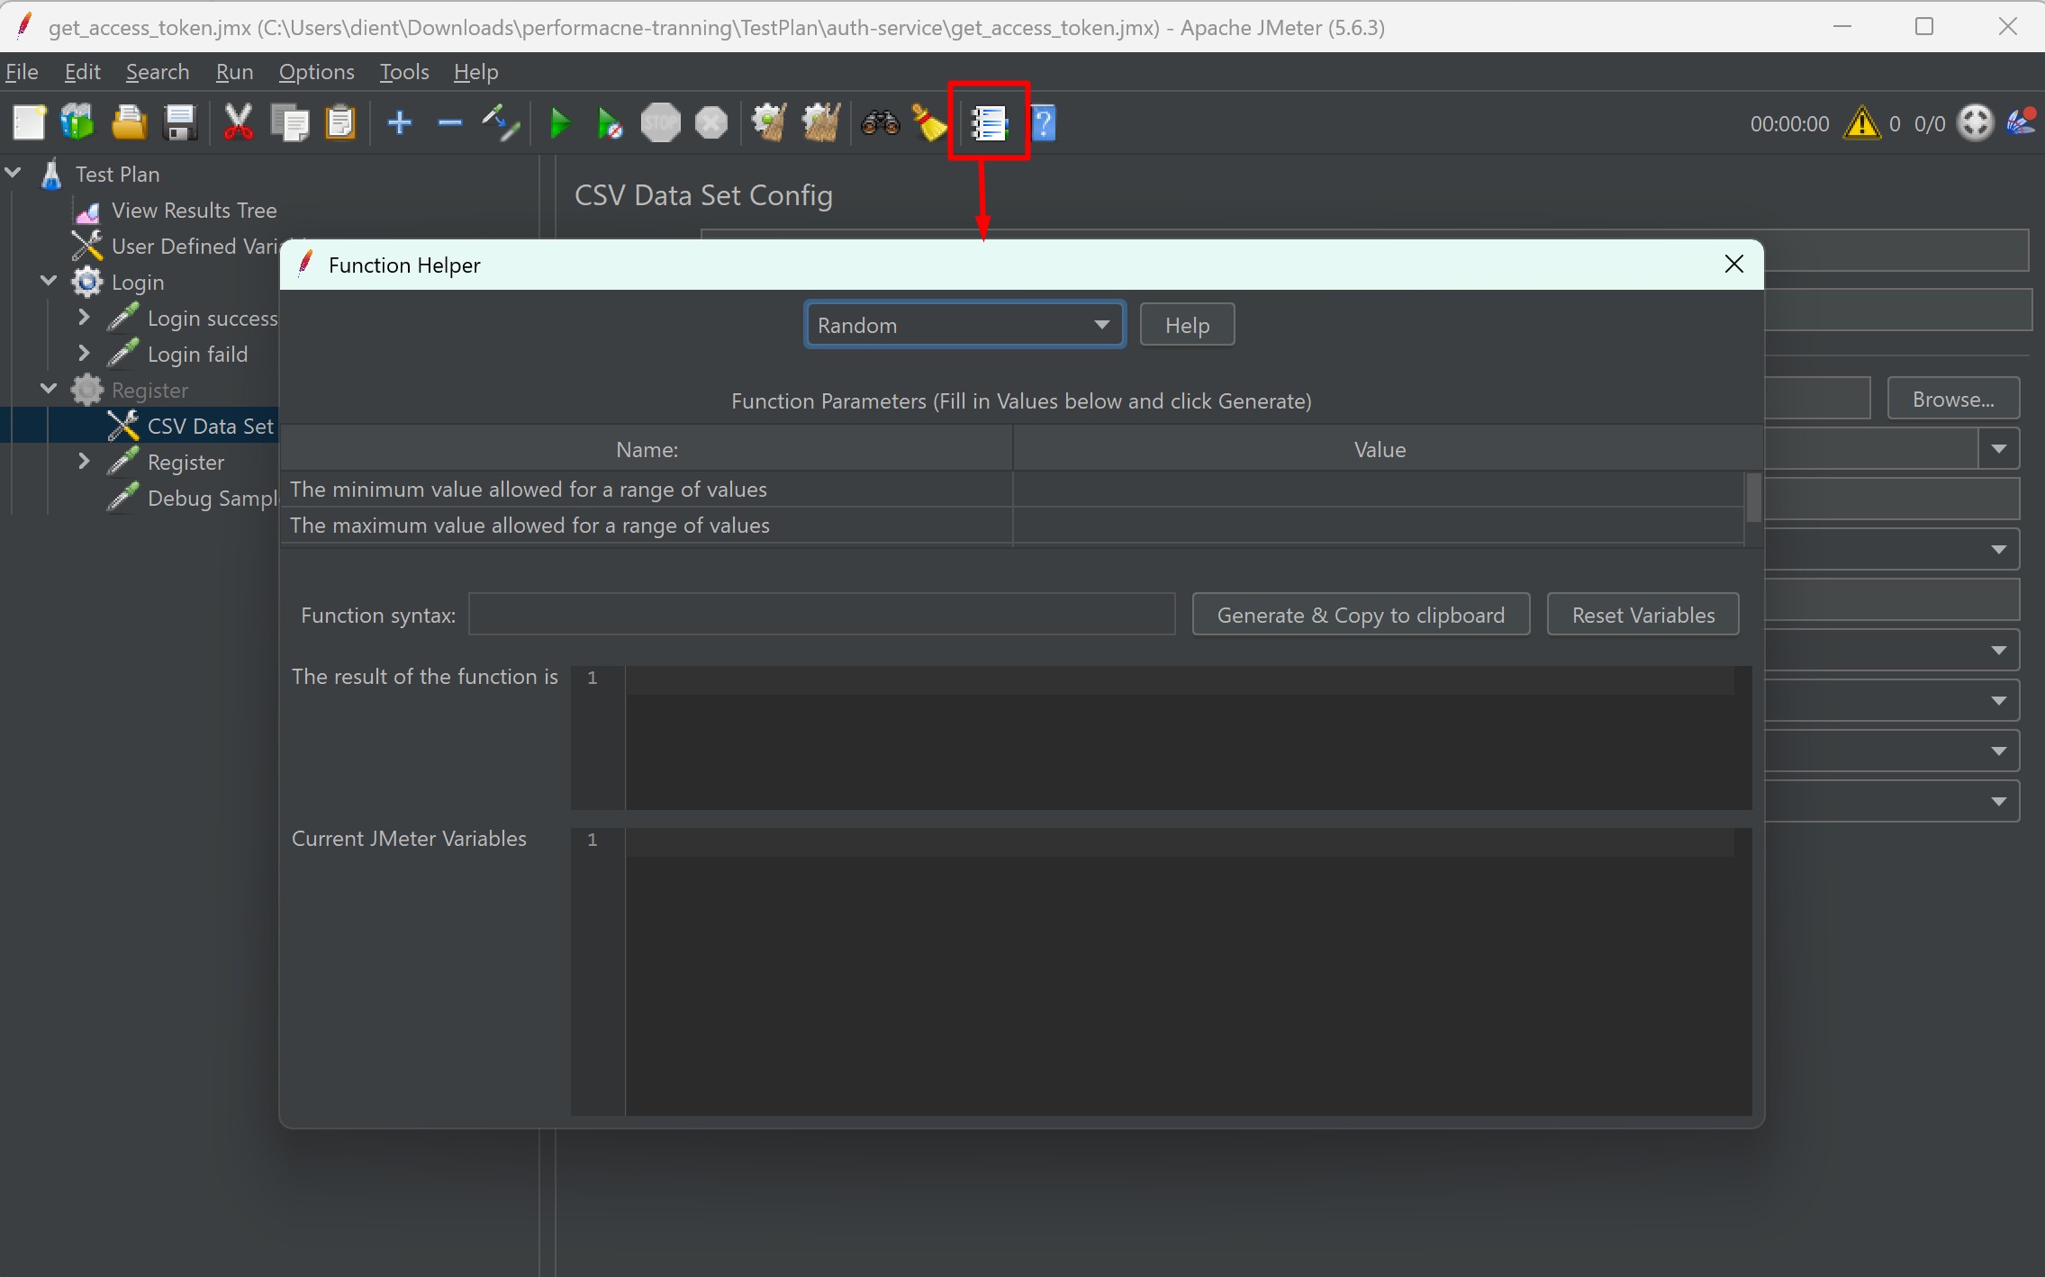The image size is (2045, 1277).
Task: Click the Reset Search broom icon
Action: [x=930, y=123]
